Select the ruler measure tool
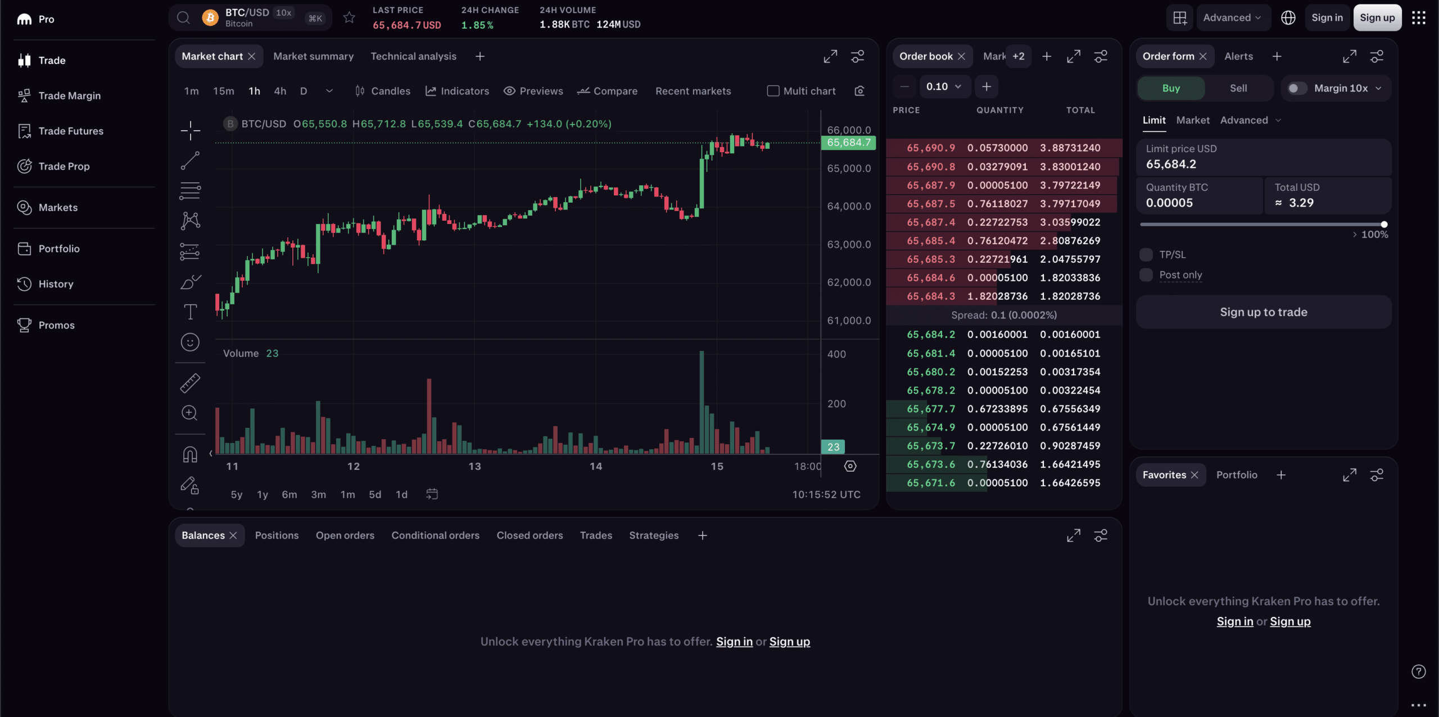Image resolution: width=1439 pixels, height=717 pixels. 190,383
